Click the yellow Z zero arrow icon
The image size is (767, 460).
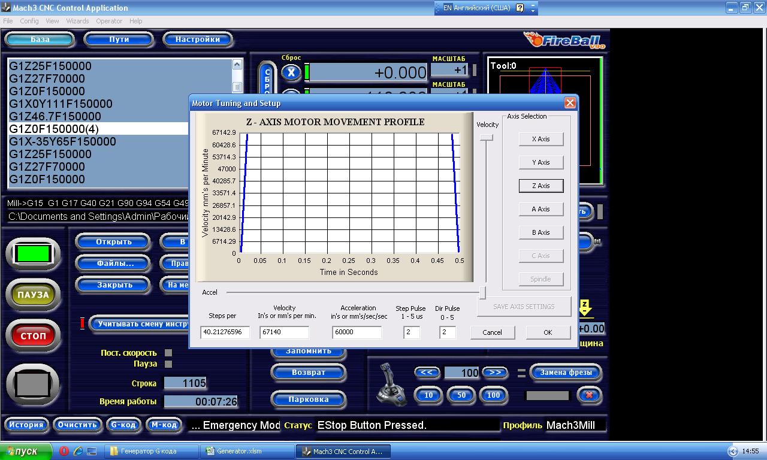click(x=585, y=308)
